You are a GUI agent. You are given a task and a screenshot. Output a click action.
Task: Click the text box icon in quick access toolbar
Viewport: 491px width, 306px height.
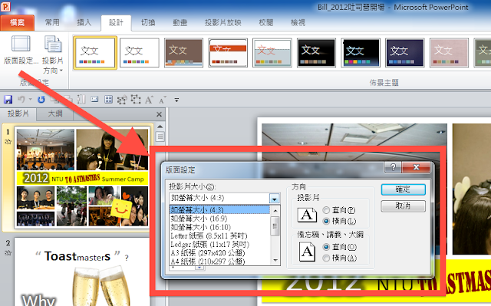94,100
